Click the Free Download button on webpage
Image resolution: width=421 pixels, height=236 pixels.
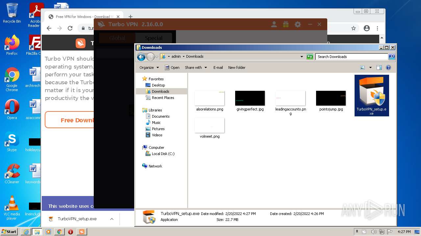[69, 120]
